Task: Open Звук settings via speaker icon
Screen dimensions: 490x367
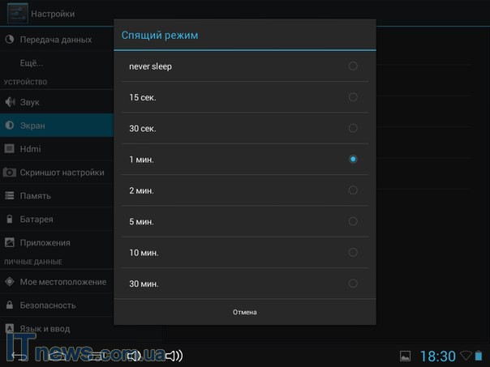Action: point(10,102)
